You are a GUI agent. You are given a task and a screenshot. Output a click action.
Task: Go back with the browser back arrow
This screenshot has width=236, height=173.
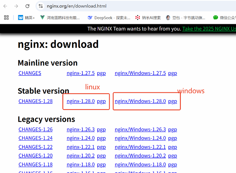pyautogui.click(x=5, y=6)
